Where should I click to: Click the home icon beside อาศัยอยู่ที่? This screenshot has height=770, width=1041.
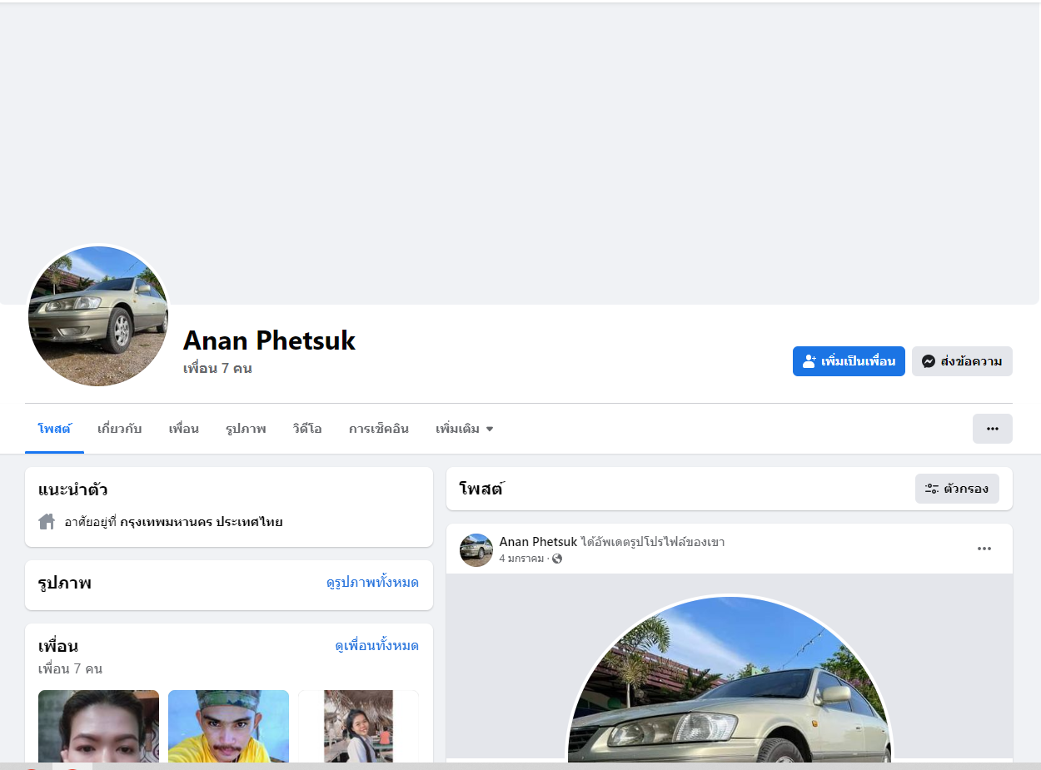tap(47, 522)
